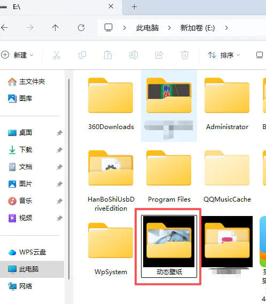Open the 新建 (New) menu
Screen dimensions: 266x304
coord(17,55)
